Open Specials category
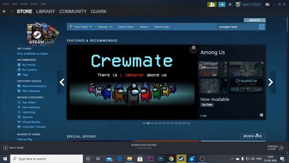This screenshot has width=289, height=163. pos(27,117)
